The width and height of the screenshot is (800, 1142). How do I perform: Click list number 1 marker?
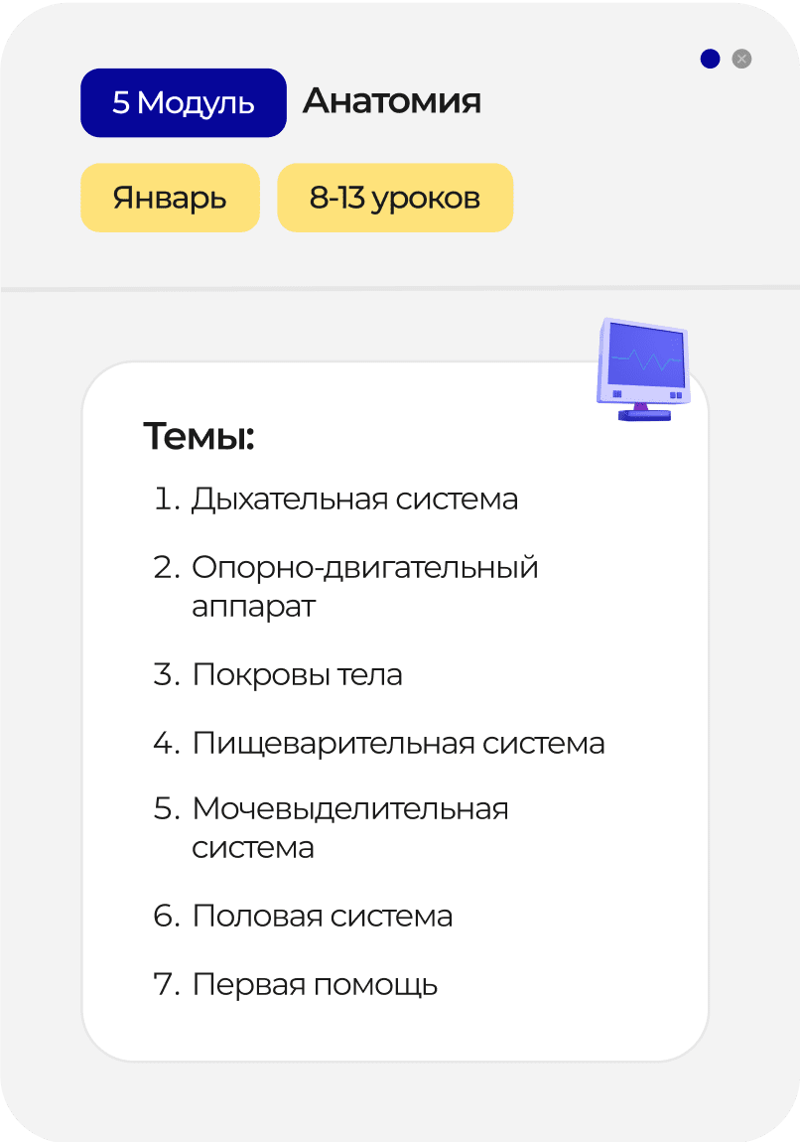coord(167,500)
